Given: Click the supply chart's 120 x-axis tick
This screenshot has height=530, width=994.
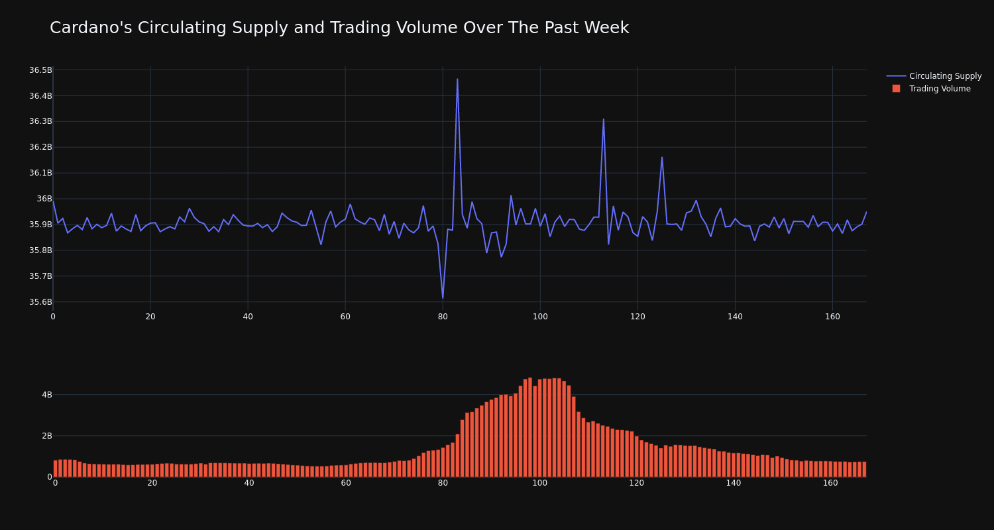Looking at the screenshot, I should coord(637,317).
